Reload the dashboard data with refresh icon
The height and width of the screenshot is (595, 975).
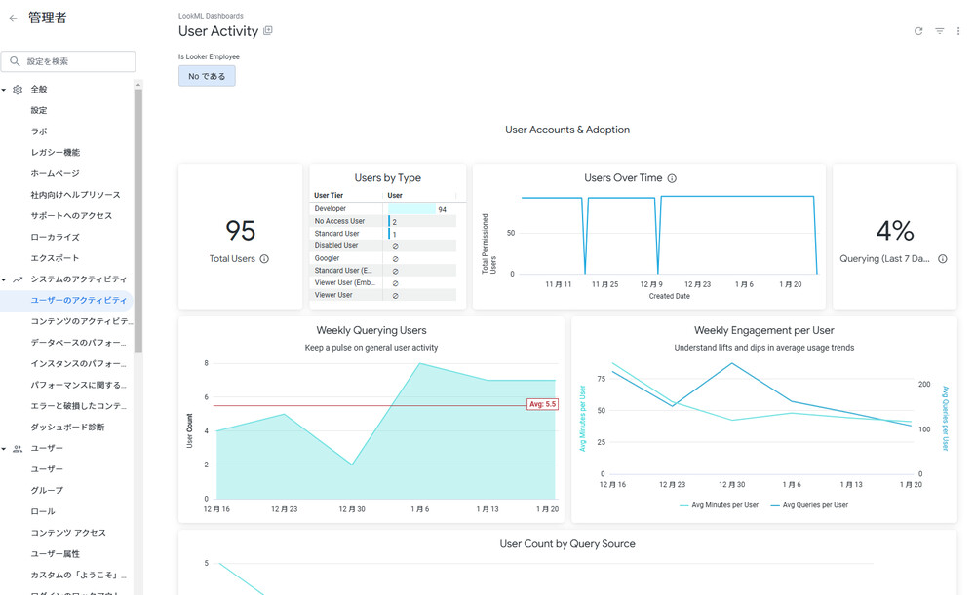click(918, 31)
